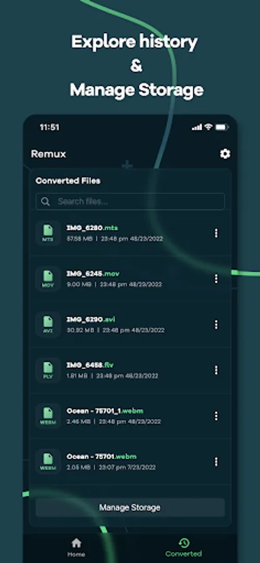This screenshot has width=260, height=563.
Task: Open options menu for IMG_6290.avi
Action: point(216,325)
